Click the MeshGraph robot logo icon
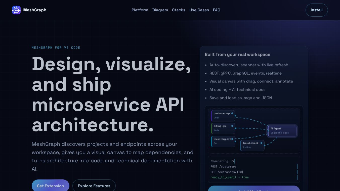The width and height of the screenshot is (340, 191). pyautogui.click(x=16, y=10)
